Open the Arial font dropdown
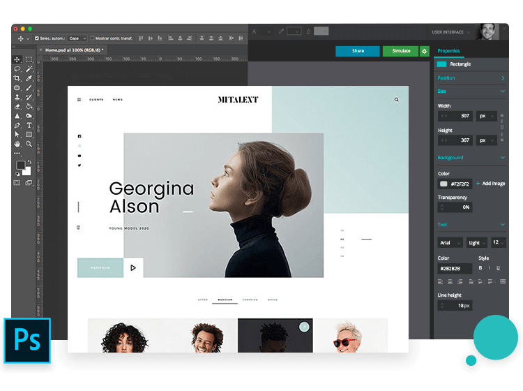 click(x=450, y=243)
